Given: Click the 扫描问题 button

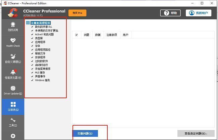Looking at the screenshot, I should (x=85, y=133).
